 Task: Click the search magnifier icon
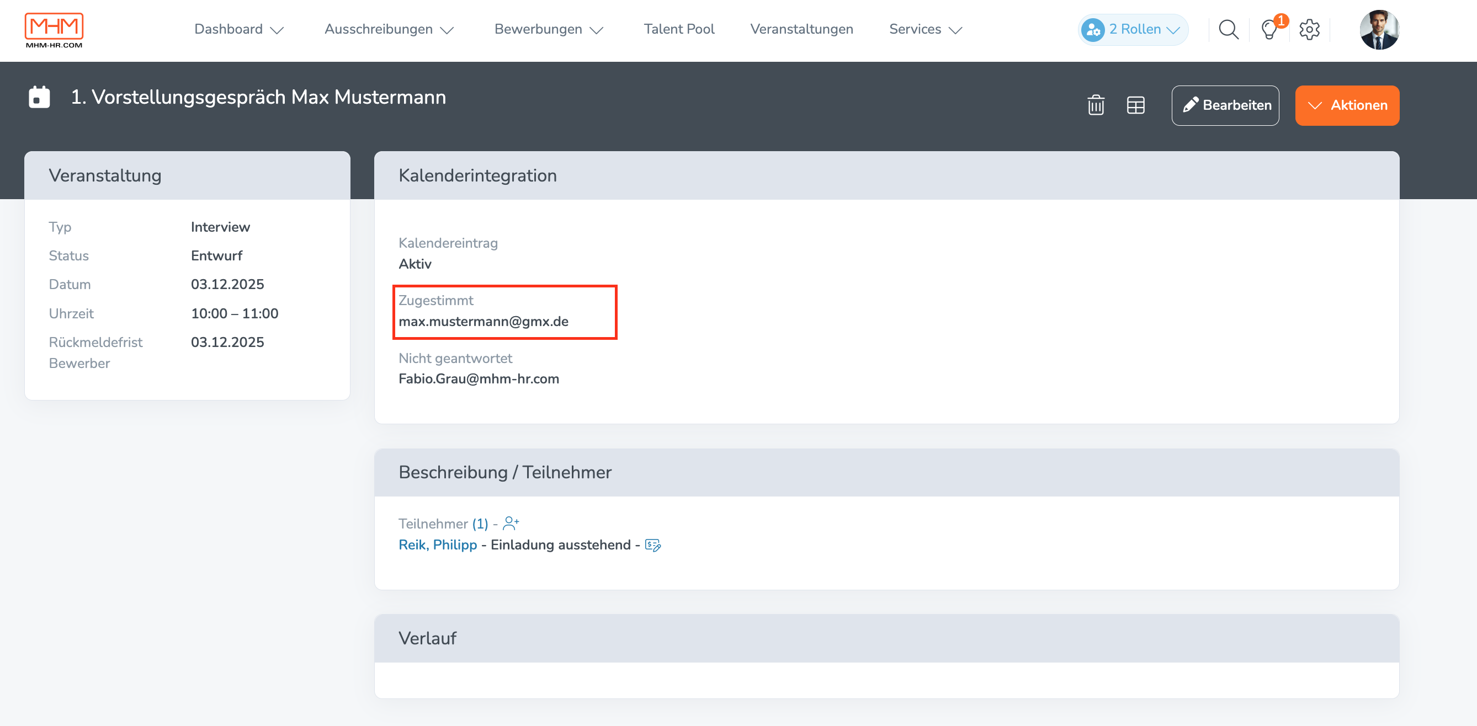coord(1228,29)
